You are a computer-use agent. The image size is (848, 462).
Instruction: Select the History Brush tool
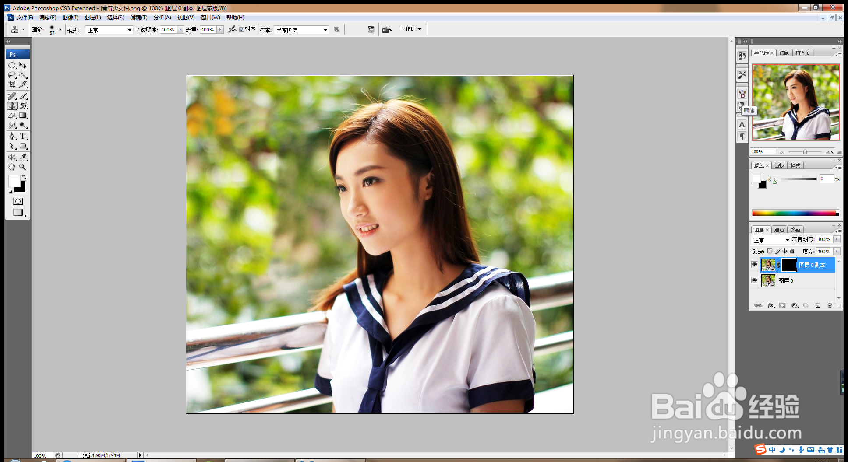click(23, 105)
